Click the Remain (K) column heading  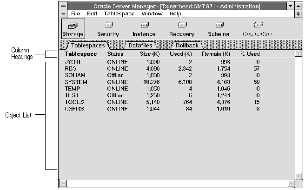coord(216,54)
